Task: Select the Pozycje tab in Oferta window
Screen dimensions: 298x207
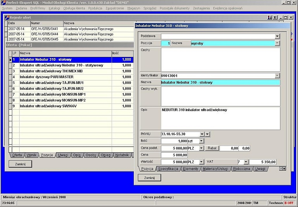Action: (x=47, y=155)
